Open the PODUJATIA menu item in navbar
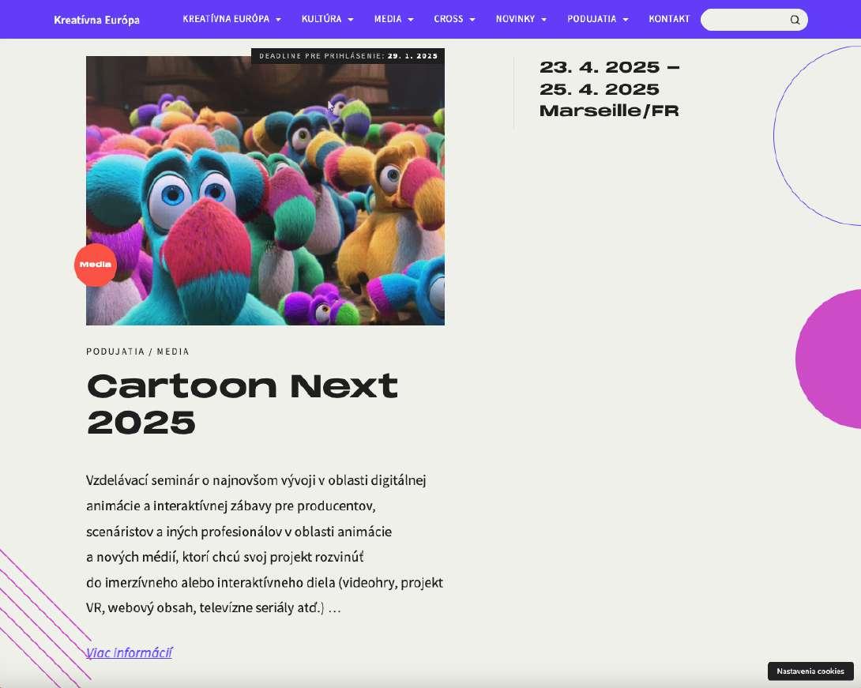The width and height of the screenshot is (861, 688). point(592,19)
